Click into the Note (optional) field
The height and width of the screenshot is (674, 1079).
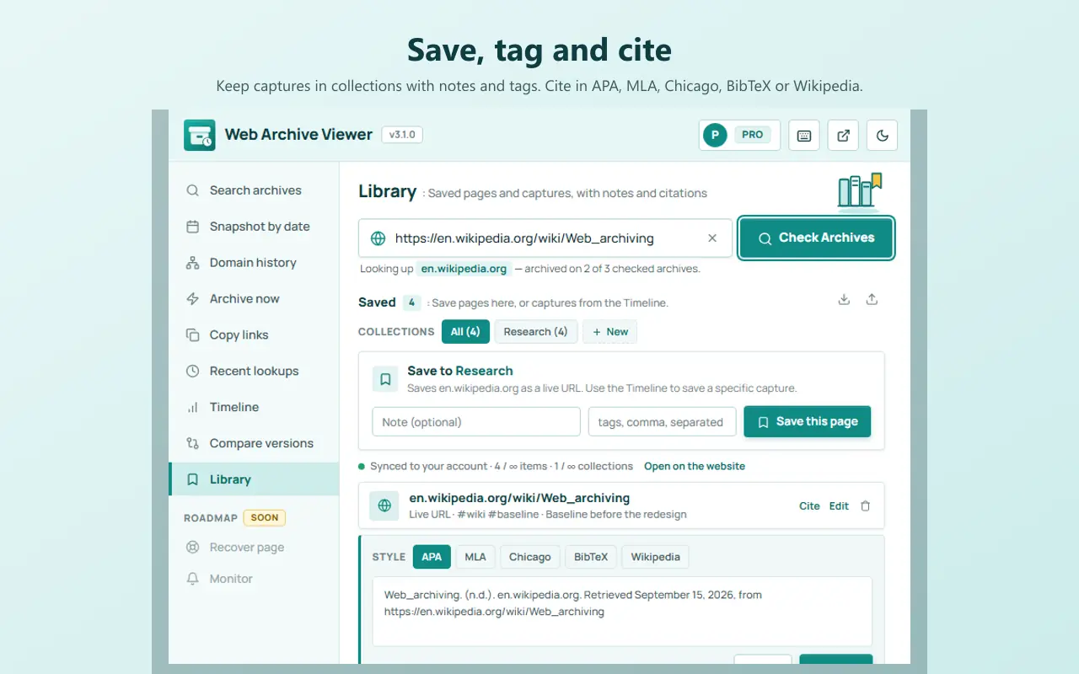click(x=476, y=422)
